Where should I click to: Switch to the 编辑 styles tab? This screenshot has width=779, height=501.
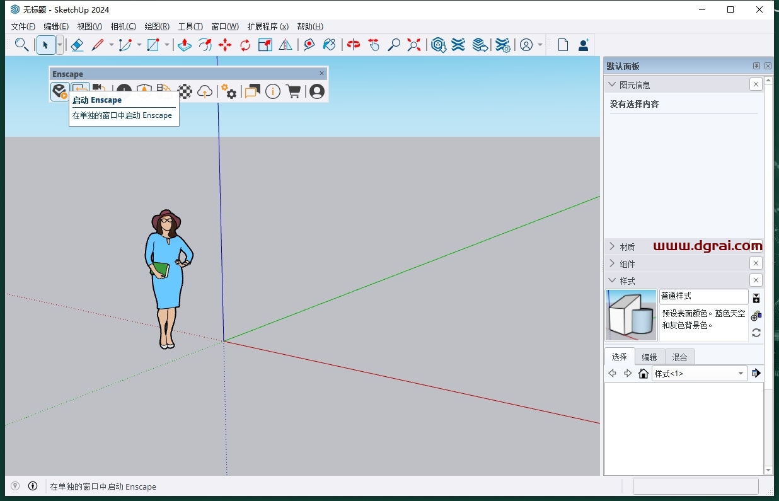tap(649, 357)
